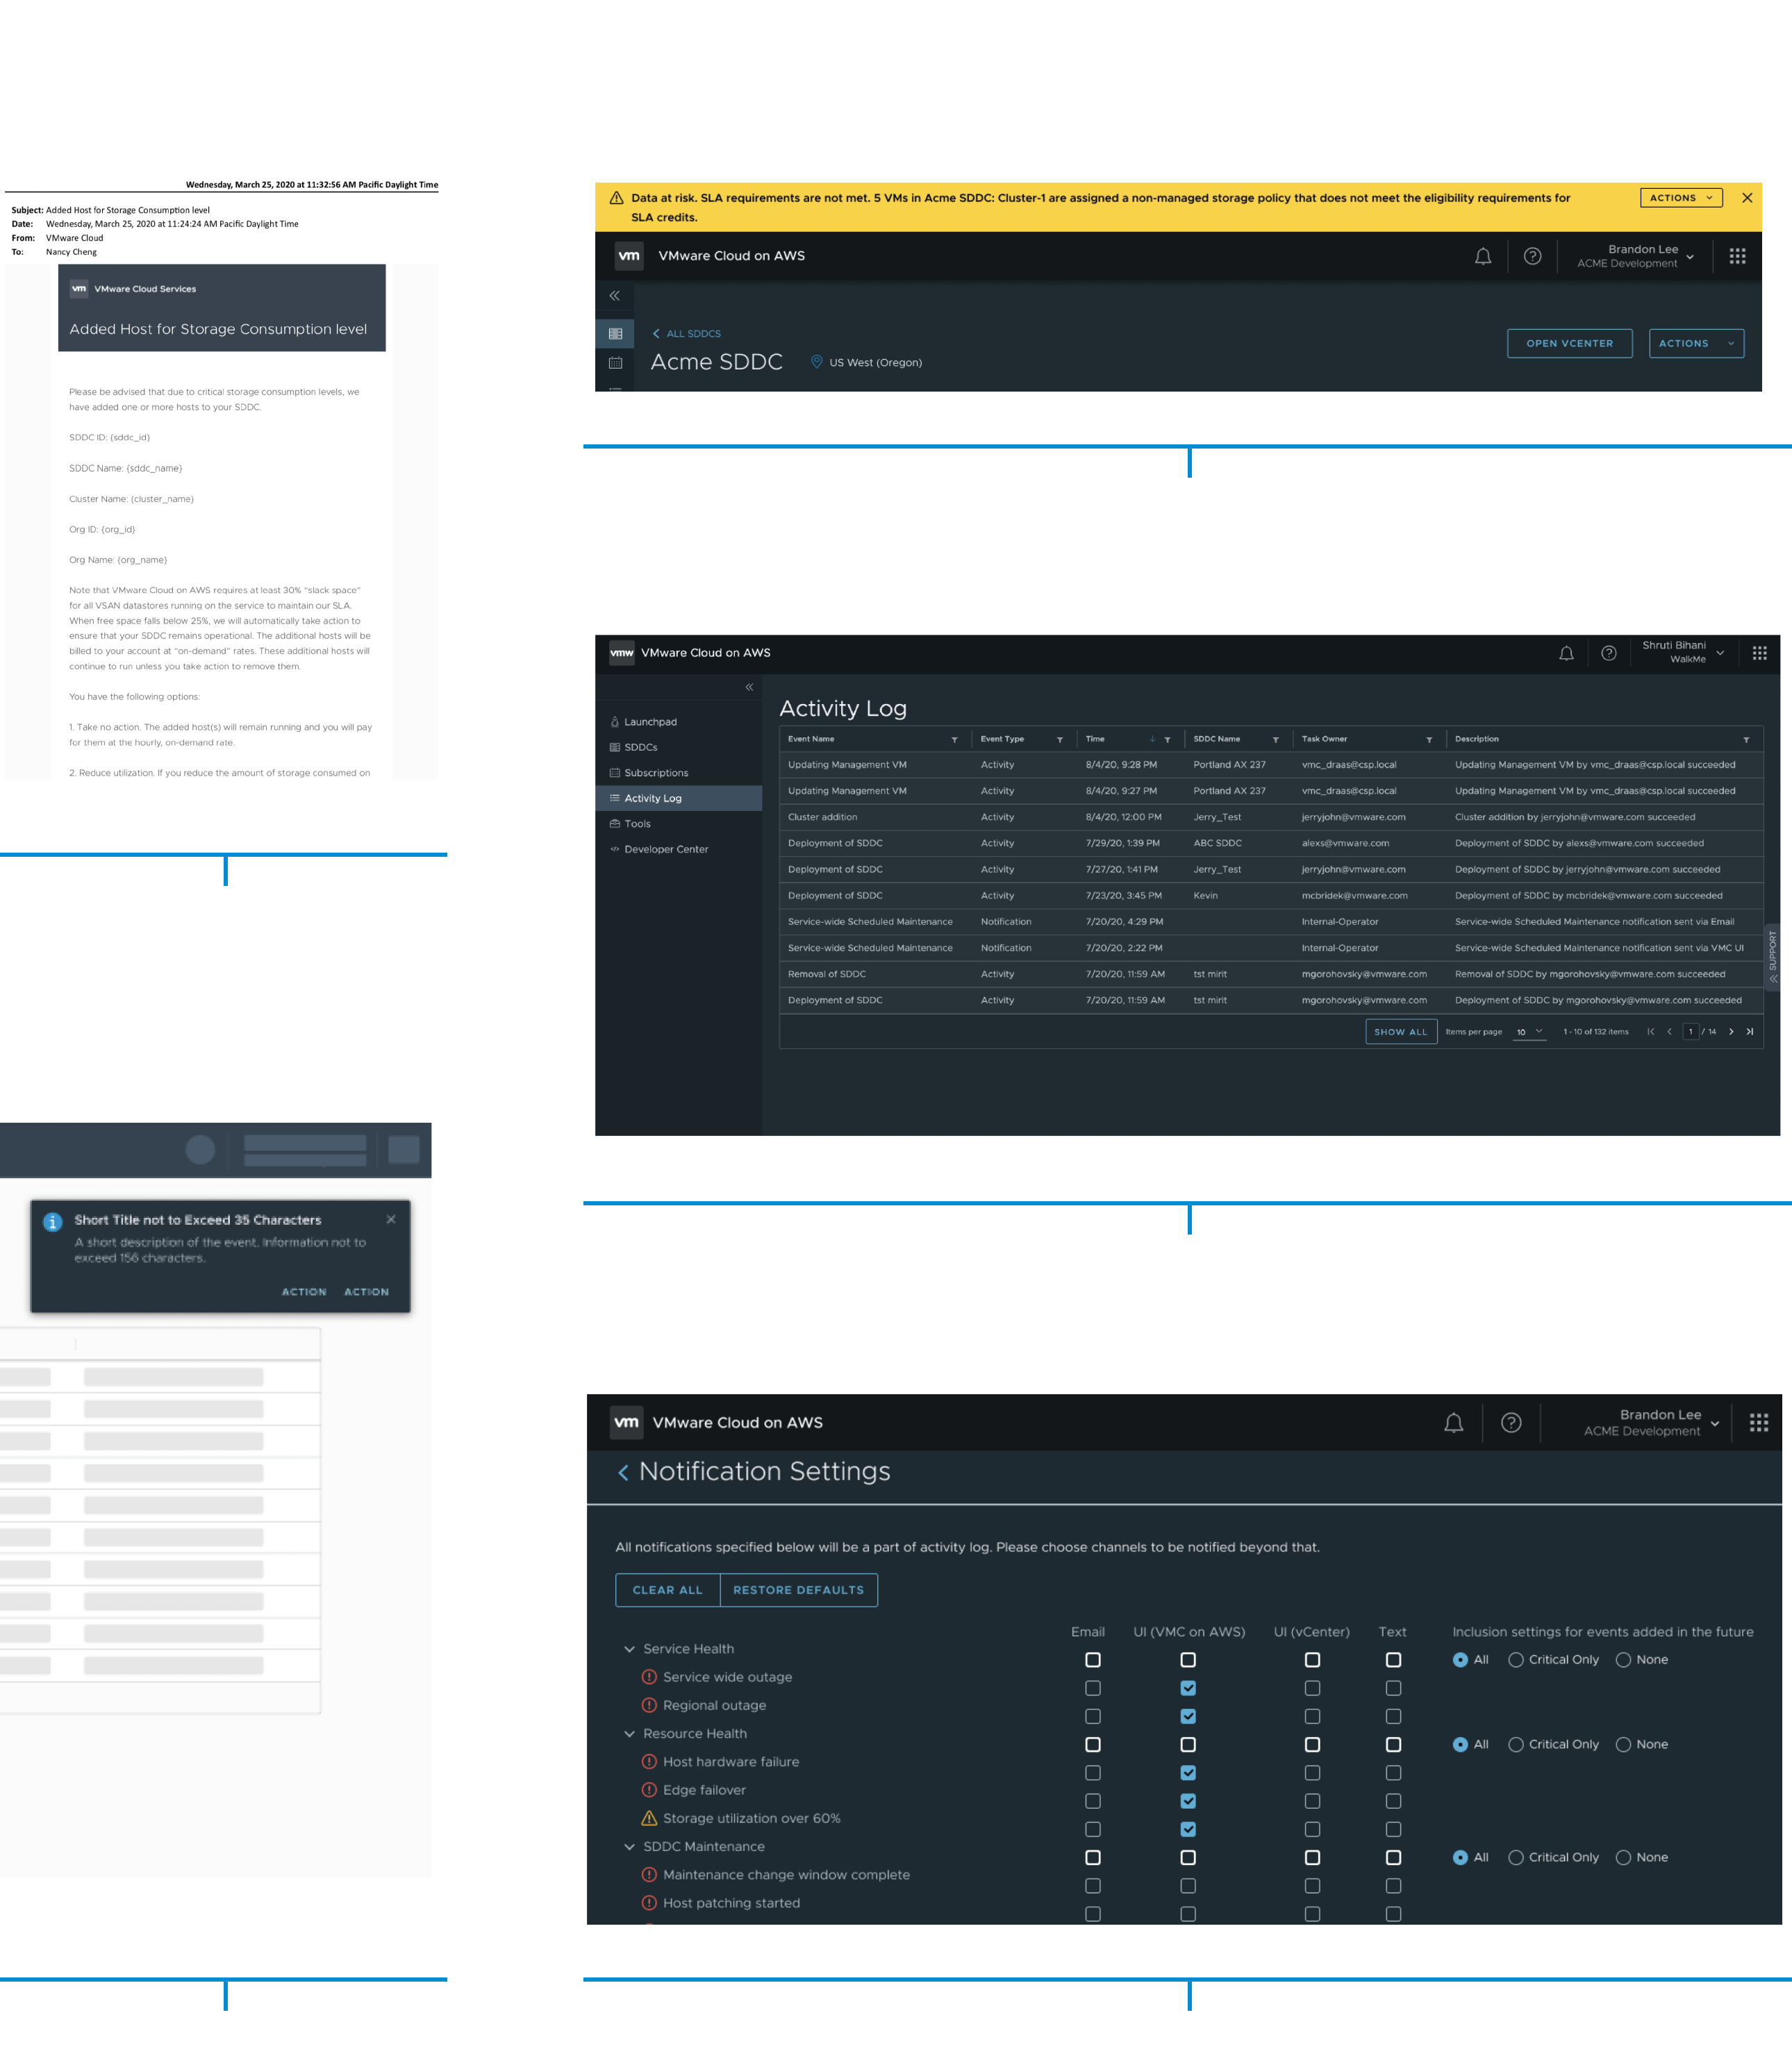1792x2058 pixels.
Task: Jump to last page of the Activity Log
Action: 1749,1032
